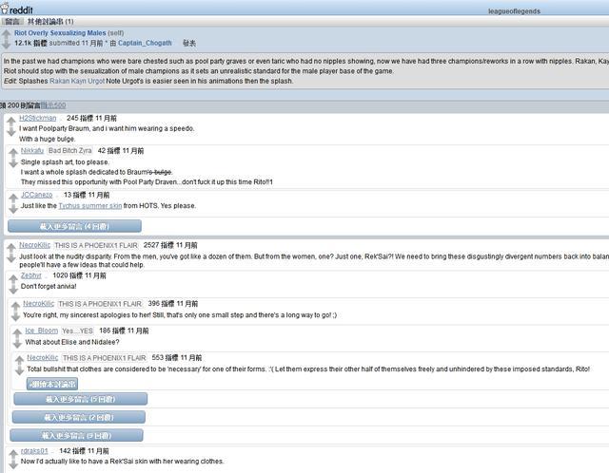Open Captain_Chogath's user profile

tap(145, 43)
